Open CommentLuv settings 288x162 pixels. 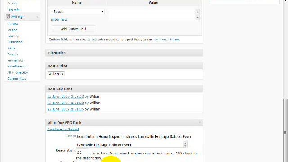17,78
